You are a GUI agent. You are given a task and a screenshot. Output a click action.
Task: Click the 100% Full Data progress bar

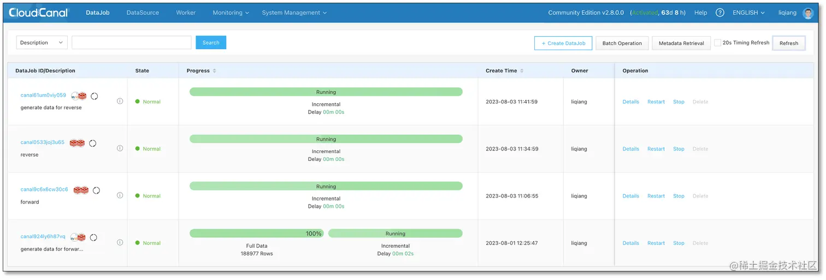[257, 234]
